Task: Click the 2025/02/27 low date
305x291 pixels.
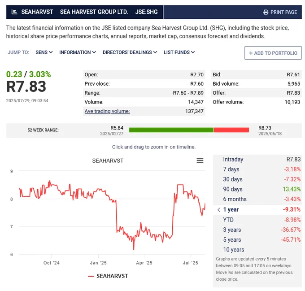Action: pos(112,134)
